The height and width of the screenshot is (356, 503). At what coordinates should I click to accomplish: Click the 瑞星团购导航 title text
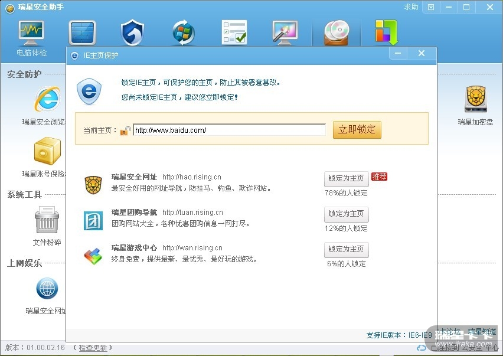(x=134, y=213)
